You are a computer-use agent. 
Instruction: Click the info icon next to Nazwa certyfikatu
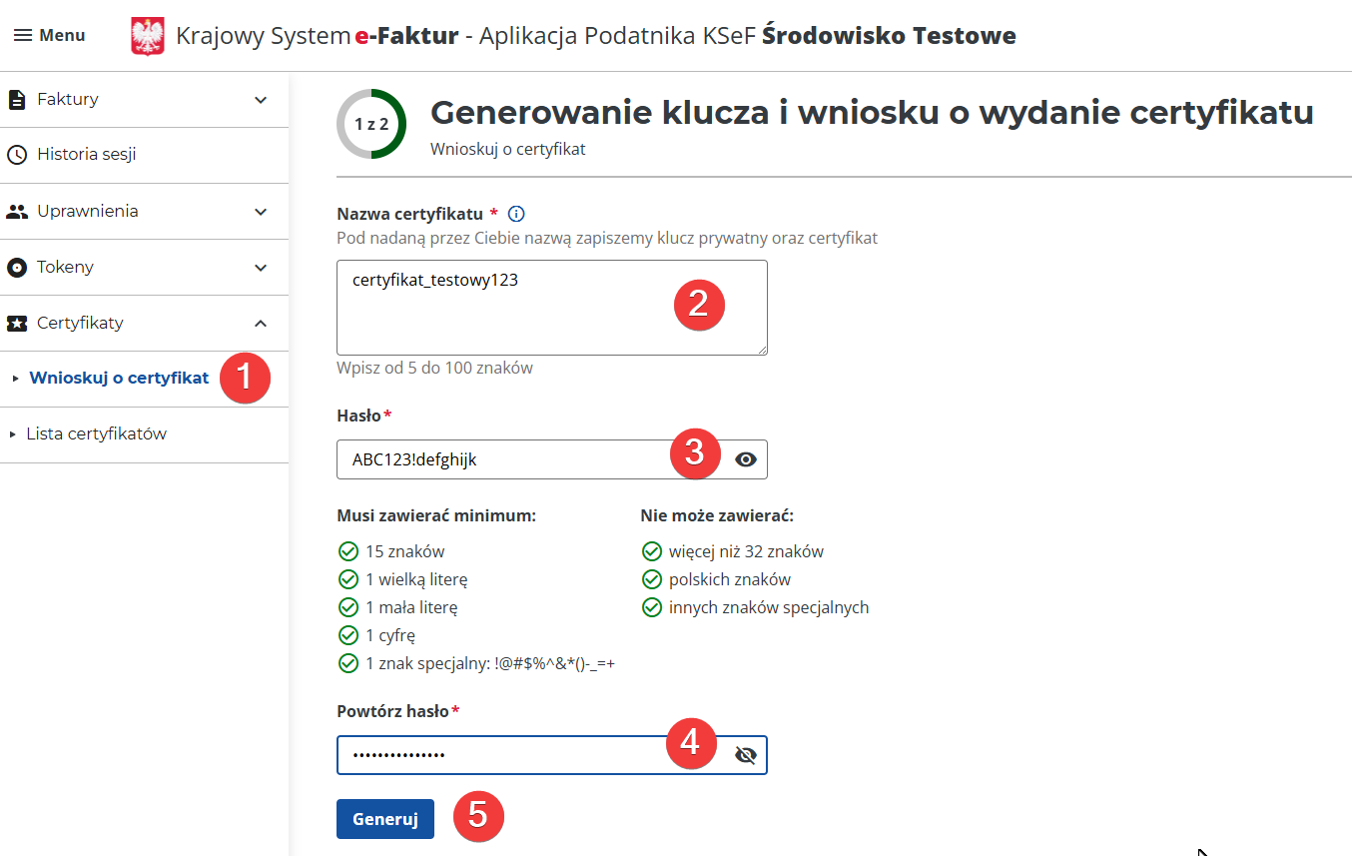point(516,212)
